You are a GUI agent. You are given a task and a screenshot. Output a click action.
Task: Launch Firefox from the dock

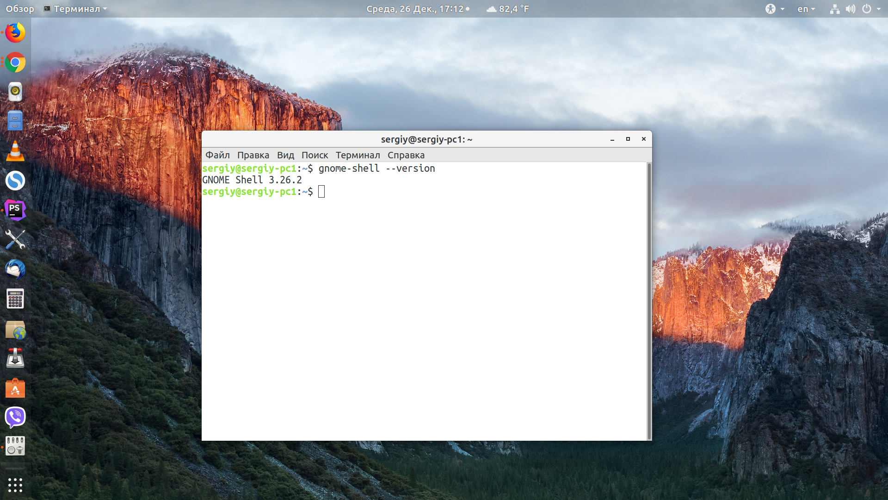pyautogui.click(x=15, y=33)
